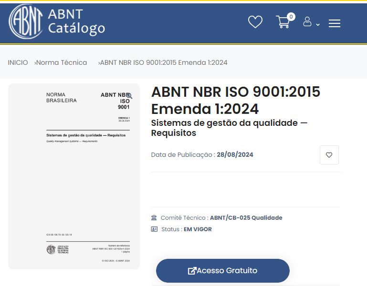Image resolution: width=367 pixels, height=286 pixels.
Task: Click the Comitê Técnico building icon
Action: click(154, 218)
